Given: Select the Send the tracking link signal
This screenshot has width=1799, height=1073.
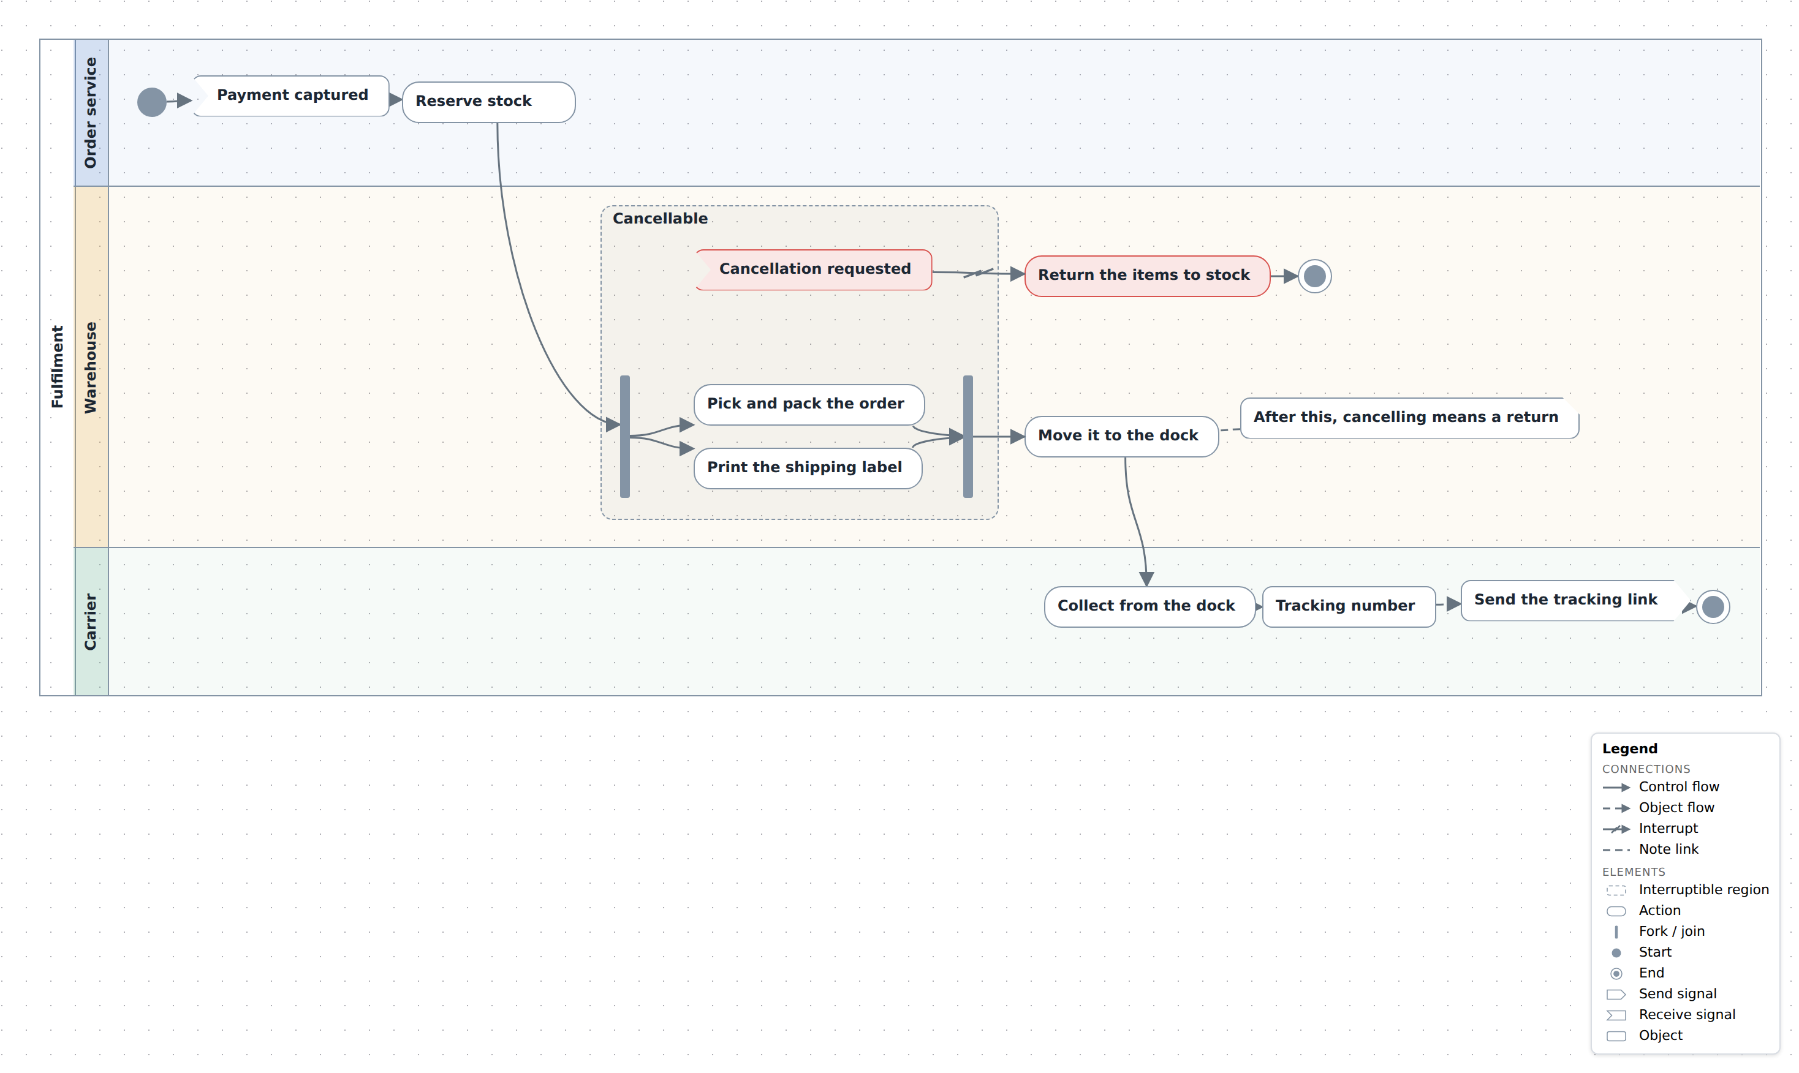Looking at the screenshot, I should click(x=1575, y=601).
